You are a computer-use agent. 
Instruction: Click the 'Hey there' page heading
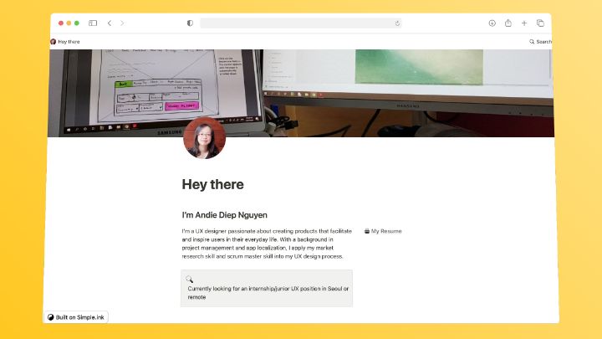click(x=213, y=184)
